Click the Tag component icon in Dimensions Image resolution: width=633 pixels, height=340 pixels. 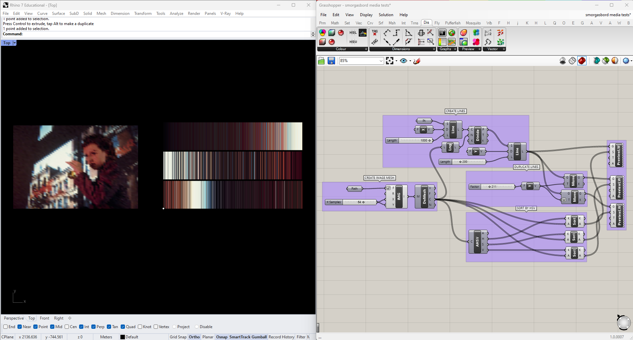[375, 33]
